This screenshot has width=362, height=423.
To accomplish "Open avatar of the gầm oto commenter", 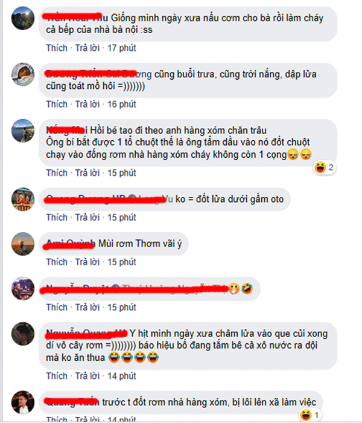I will pyautogui.click(x=23, y=199).
